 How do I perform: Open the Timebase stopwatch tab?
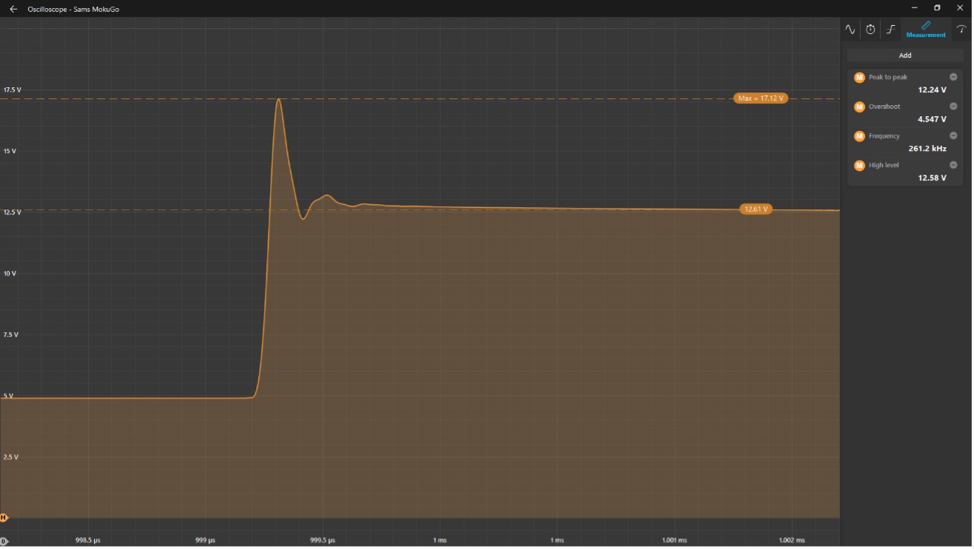pyautogui.click(x=870, y=30)
